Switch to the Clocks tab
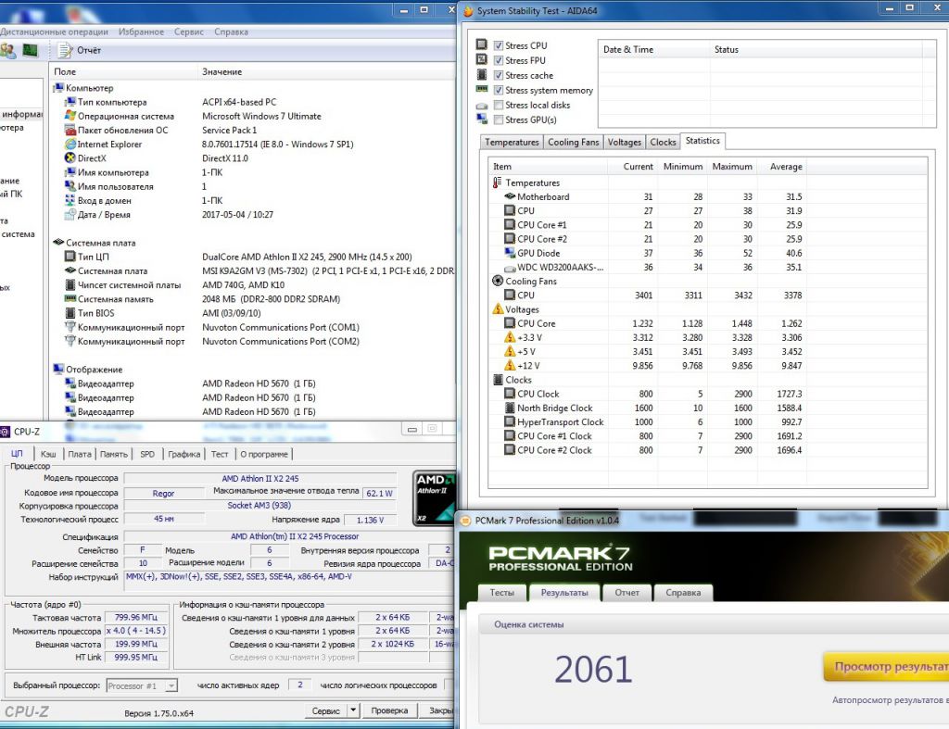The height and width of the screenshot is (729, 949). [663, 142]
